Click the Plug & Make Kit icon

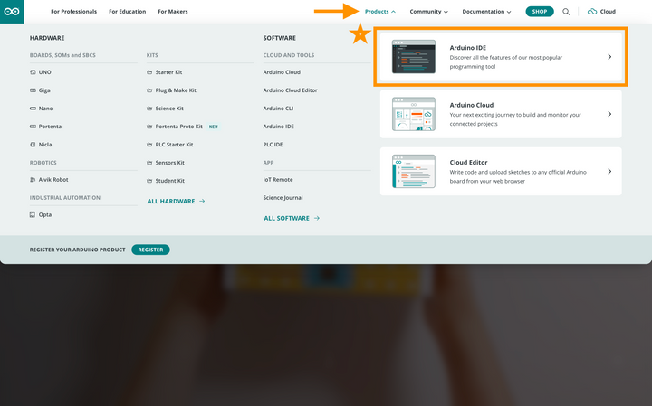(149, 90)
